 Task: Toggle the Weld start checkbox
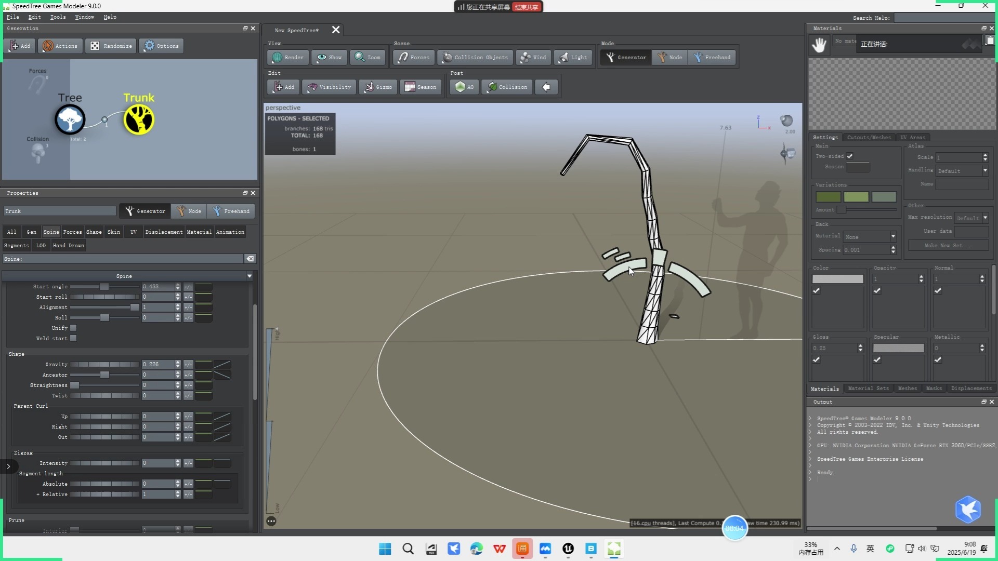[x=73, y=339]
